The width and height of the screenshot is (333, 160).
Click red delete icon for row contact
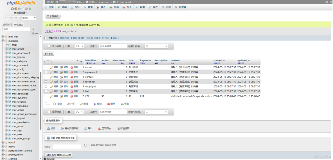point(72,77)
